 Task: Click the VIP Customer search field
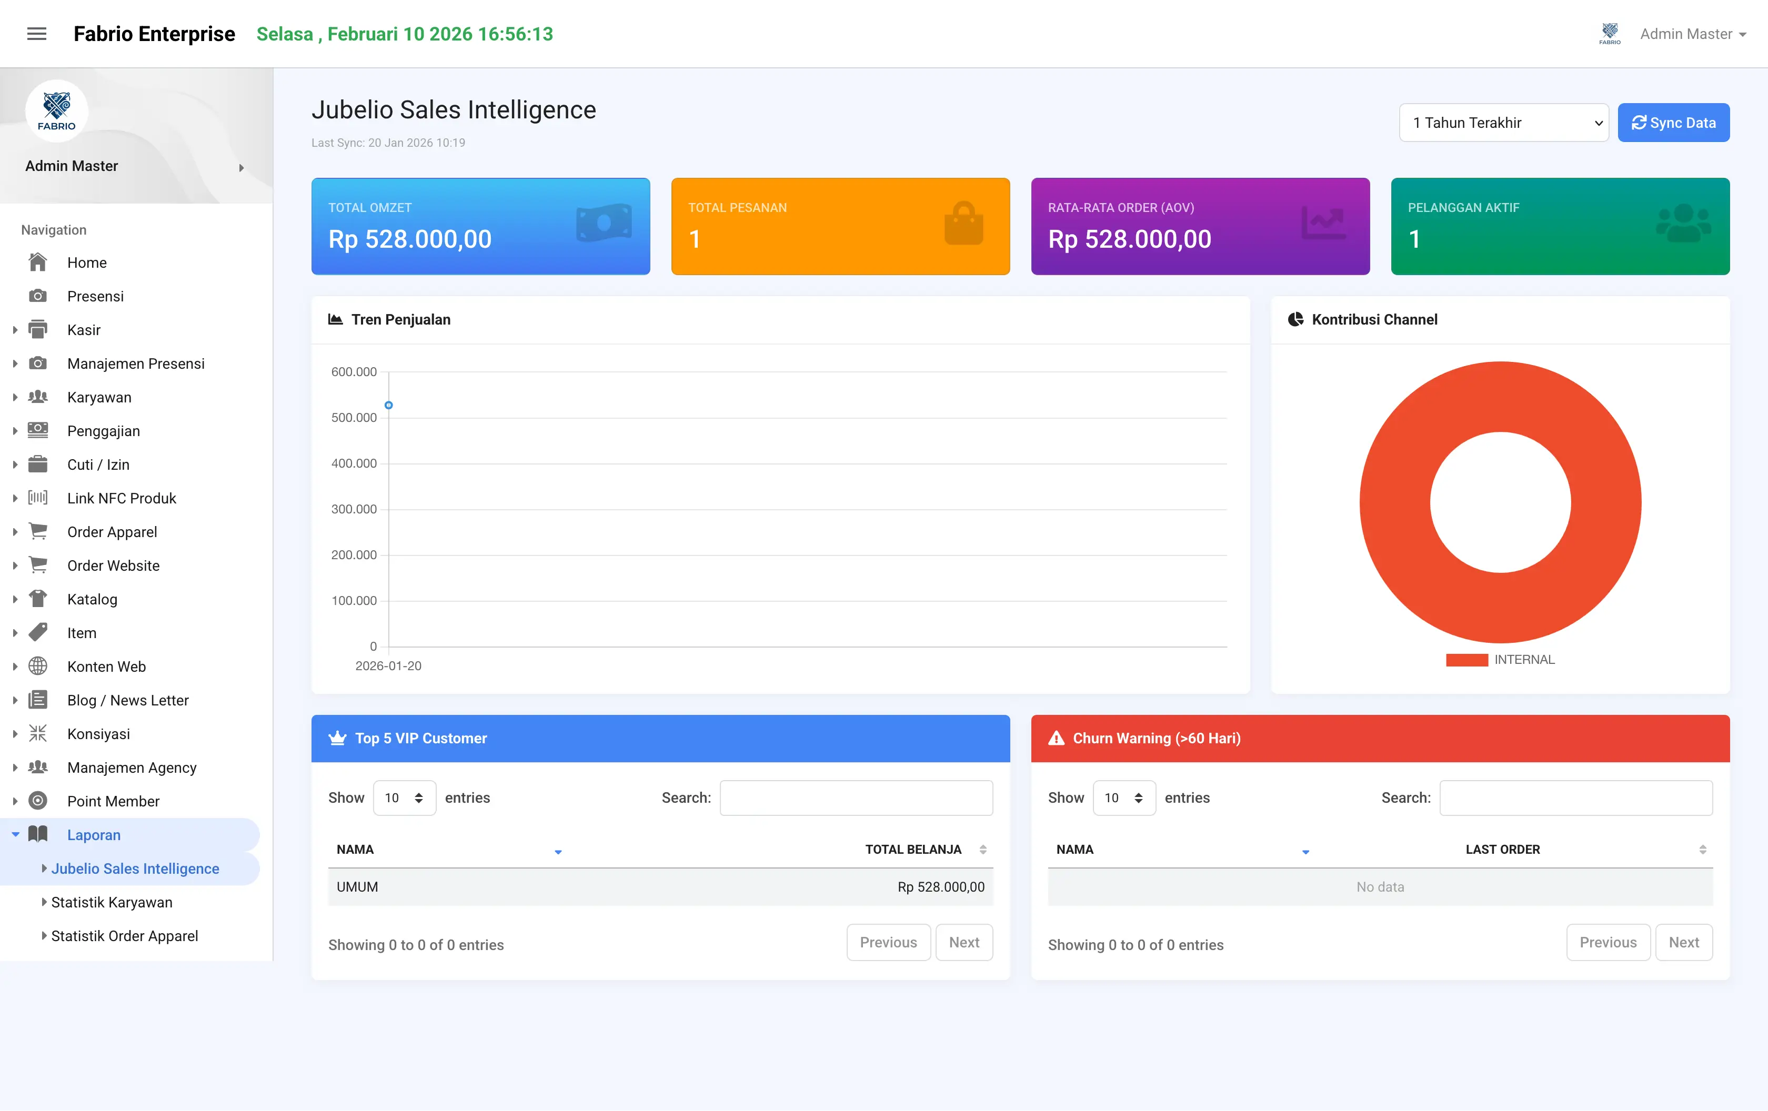coord(856,797)
